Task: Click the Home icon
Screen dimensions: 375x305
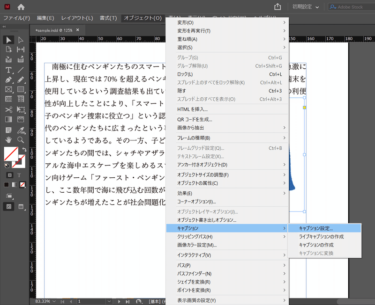Action: [x=21, y=7]
